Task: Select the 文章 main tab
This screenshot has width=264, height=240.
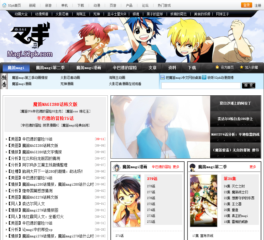Action: pyautogui.click(x=152, y=68)
